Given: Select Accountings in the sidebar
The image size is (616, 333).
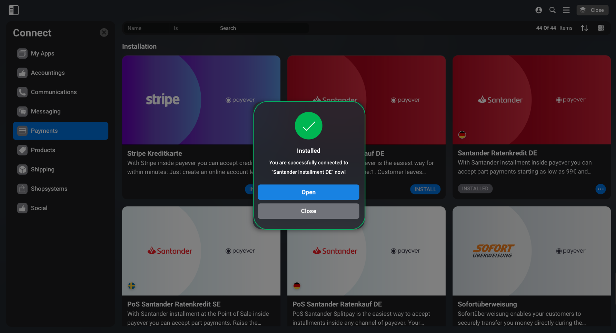Looking at the screenshot, I should pos(61,73).
